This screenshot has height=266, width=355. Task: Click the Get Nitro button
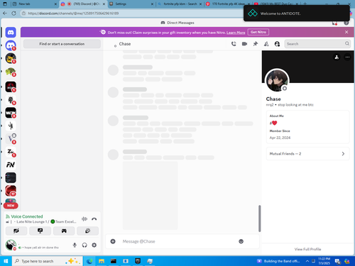pyautogui.click(x=258, y=32)
